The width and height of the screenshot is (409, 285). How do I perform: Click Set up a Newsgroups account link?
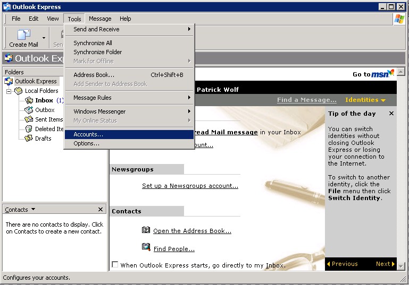190,186
